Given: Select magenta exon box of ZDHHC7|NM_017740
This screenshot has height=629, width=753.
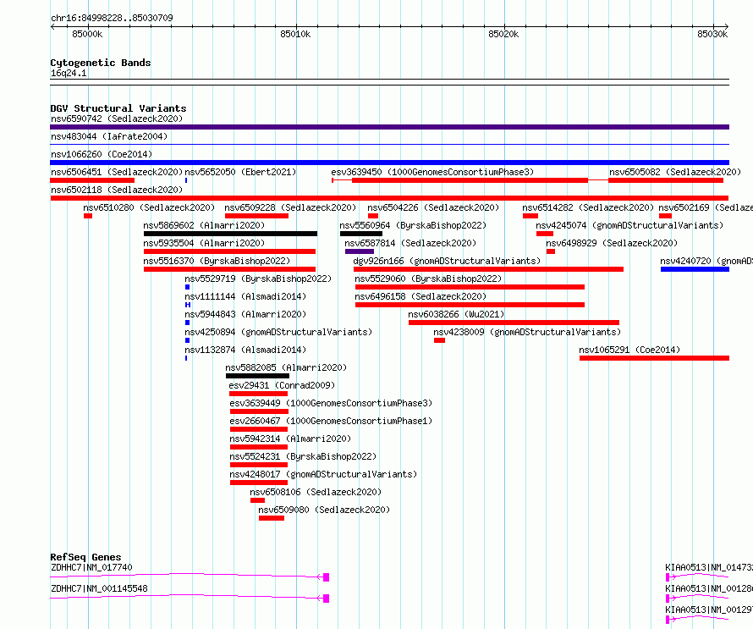Looking at the screenshot, I should click(326, 577).
